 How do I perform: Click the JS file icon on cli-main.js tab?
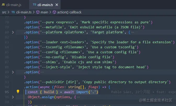(x=3, y=5)
